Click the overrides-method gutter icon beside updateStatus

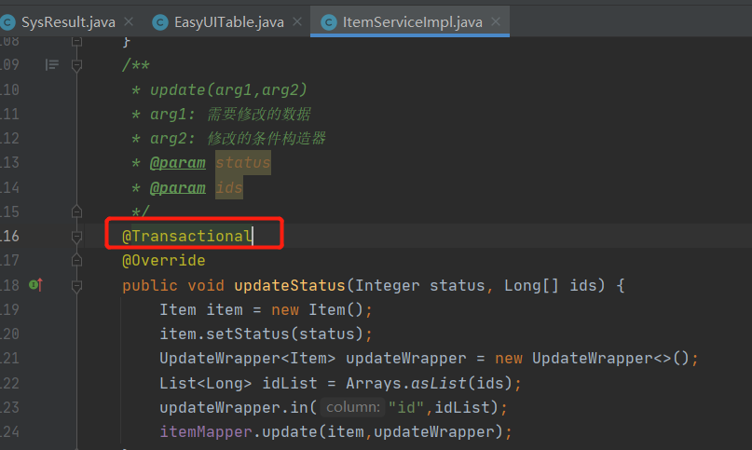(36, 285)
